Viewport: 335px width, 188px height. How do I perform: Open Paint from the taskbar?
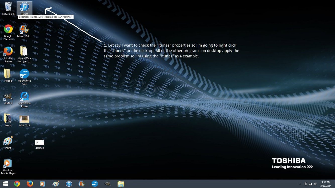(x=56, y=184)
